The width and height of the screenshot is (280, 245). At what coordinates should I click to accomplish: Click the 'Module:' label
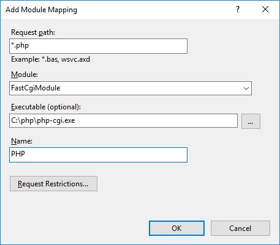tap(25, 75)
